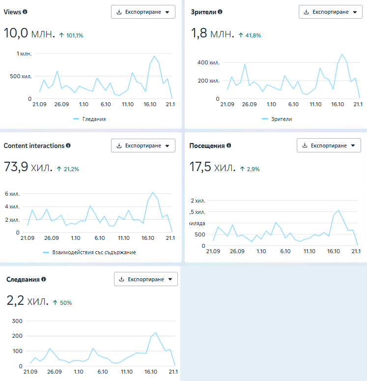
Task: Click the peak point of the Посещения line chart
Action: click(339, 210)
